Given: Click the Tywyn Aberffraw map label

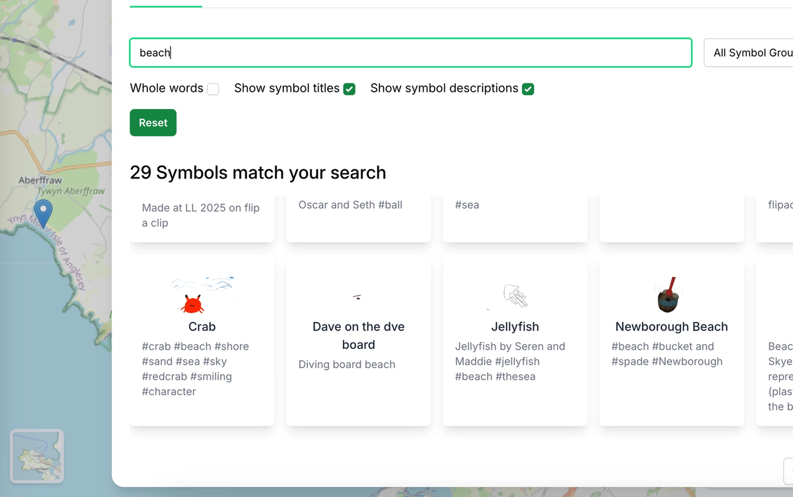Looking at the screenshot, I should (71, 191).
